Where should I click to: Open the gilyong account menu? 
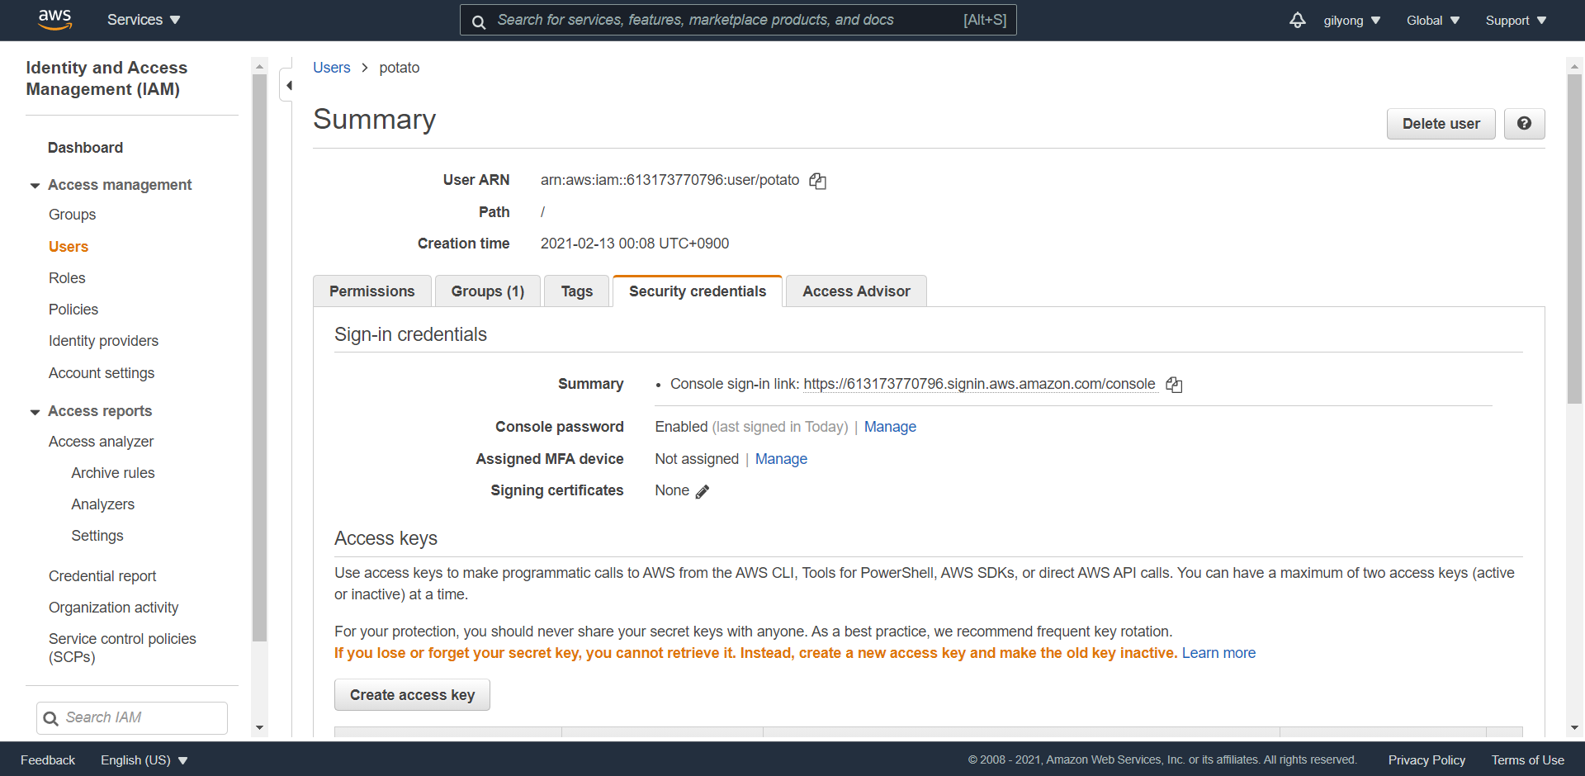[1351, 21]
